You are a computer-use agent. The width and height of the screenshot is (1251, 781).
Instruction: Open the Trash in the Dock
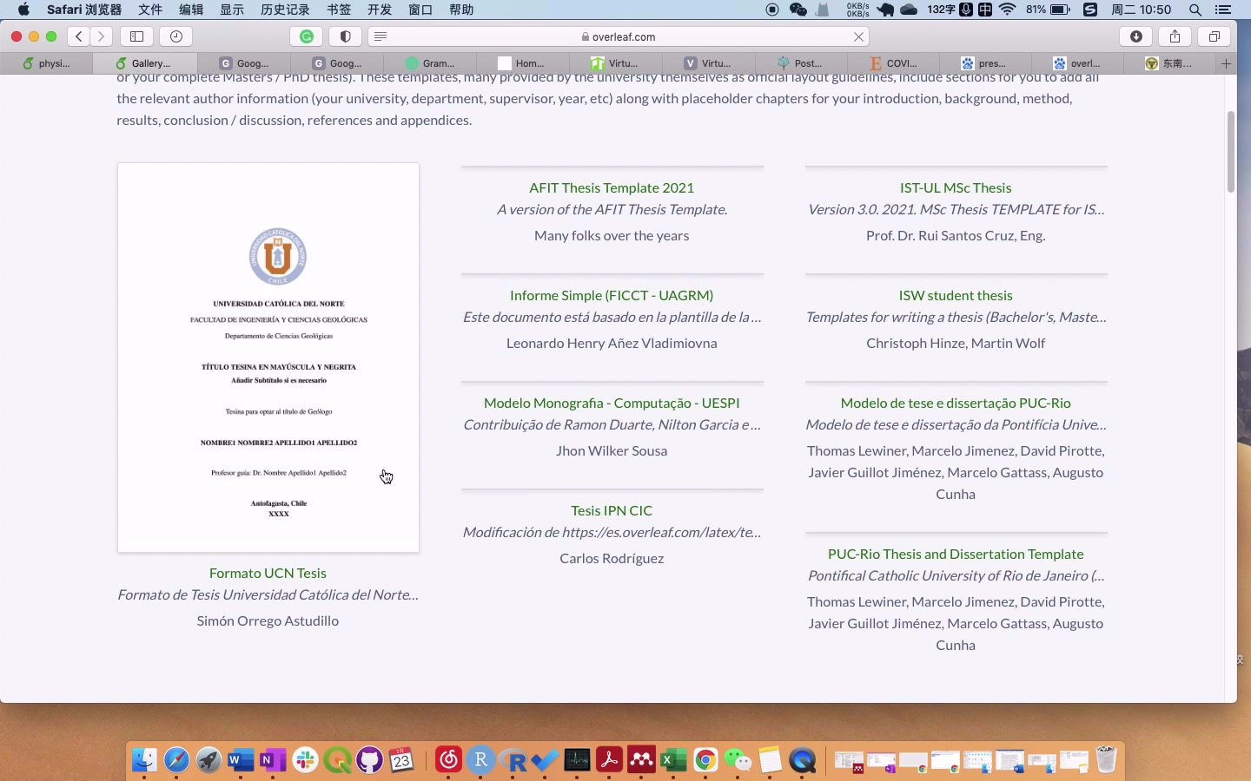point(1106,760)
